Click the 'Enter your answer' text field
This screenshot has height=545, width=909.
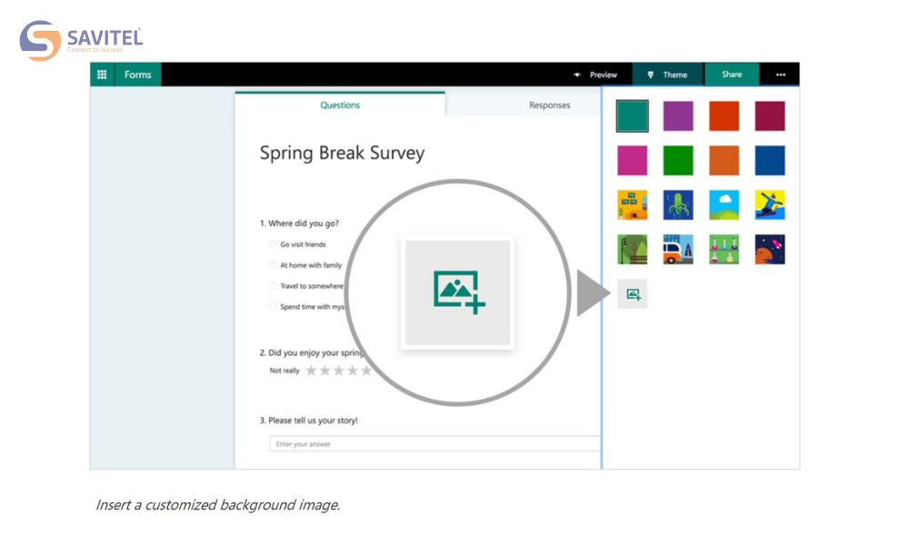tap(435, 444)
